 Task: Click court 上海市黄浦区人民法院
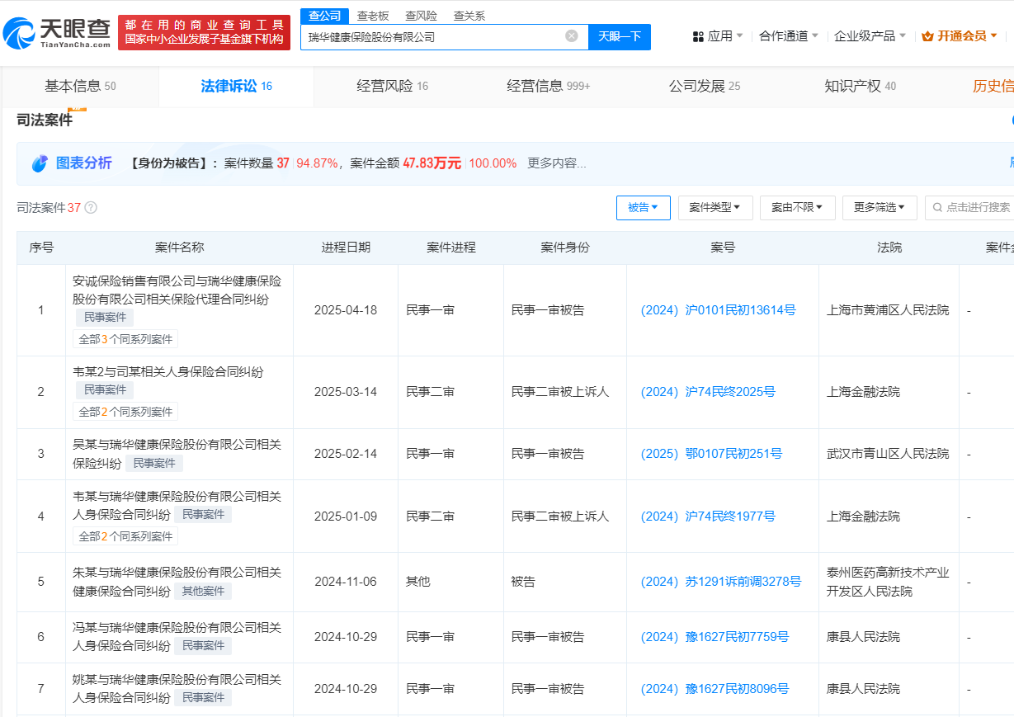click(888, 310)
